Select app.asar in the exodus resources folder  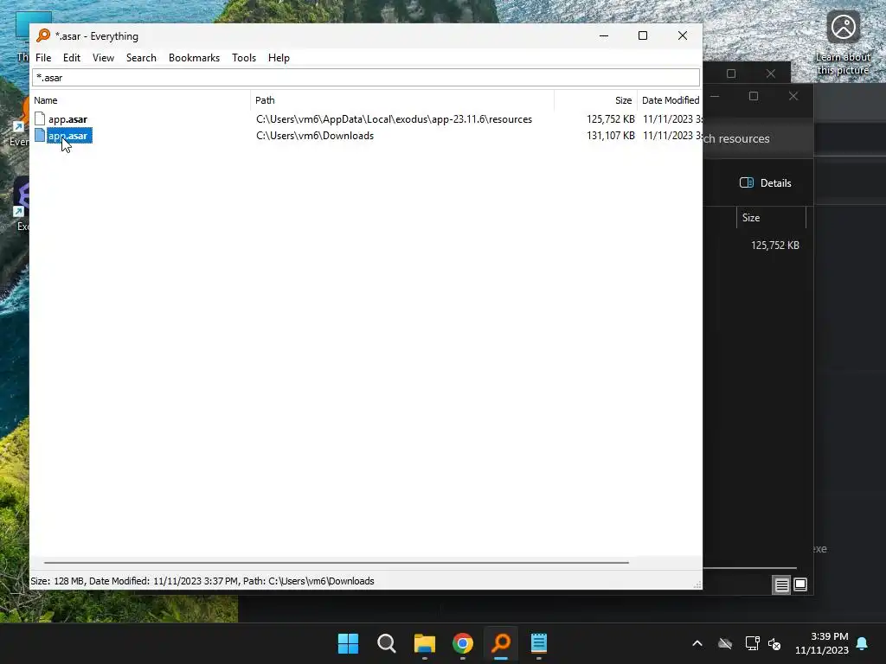(67, 119)
